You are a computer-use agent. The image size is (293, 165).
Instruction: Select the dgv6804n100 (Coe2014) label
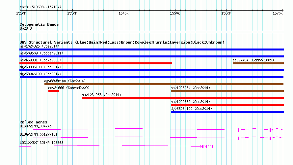[x=40, y=74]
